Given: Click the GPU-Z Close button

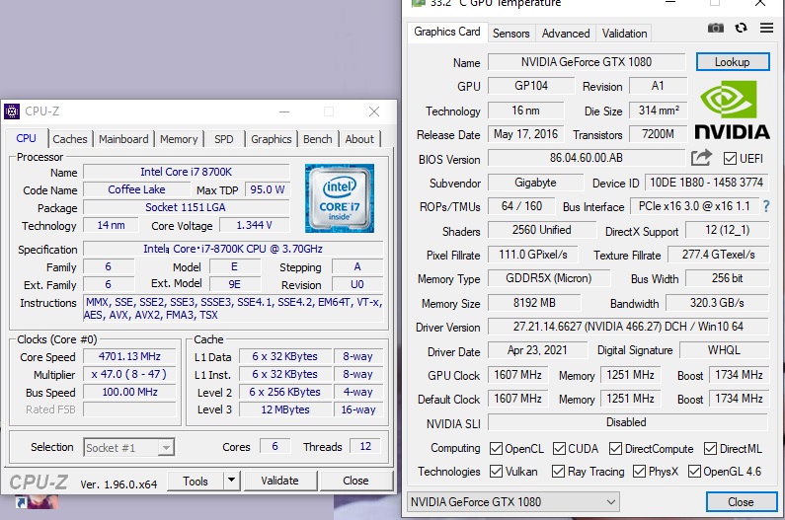Looking at the screenshot, I should coord(741,501).
